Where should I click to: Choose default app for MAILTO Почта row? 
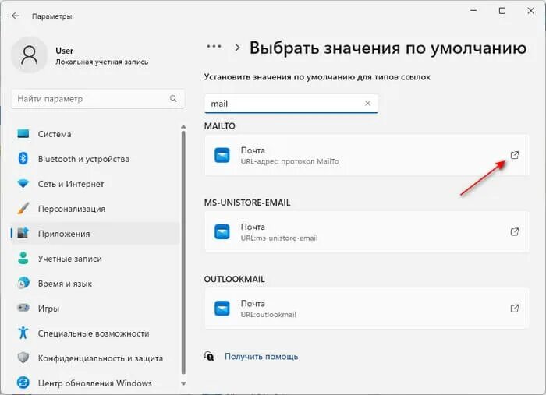[x=367, y=155]
